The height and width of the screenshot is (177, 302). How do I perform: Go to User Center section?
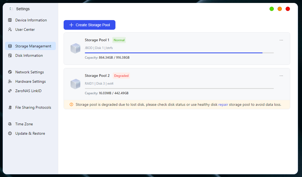[30, 29]
